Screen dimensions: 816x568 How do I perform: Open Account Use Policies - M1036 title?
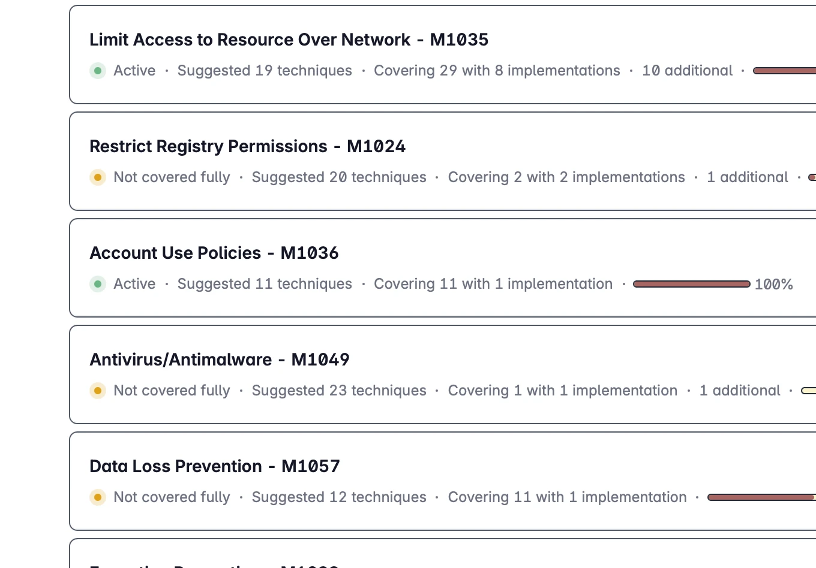tap(214, 253)
